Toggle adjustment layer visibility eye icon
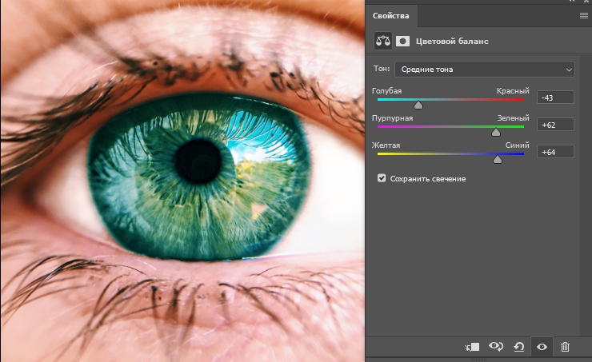 [542, 347]
